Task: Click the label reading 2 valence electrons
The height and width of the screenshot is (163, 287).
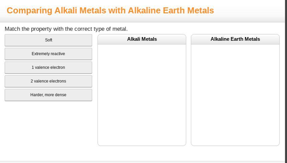Action: [48, 81]
